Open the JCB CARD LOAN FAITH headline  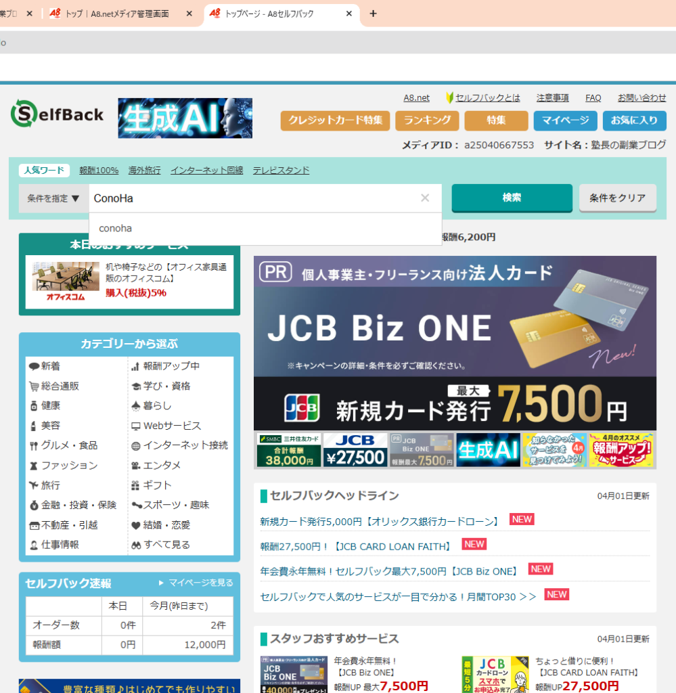point(356,546)
